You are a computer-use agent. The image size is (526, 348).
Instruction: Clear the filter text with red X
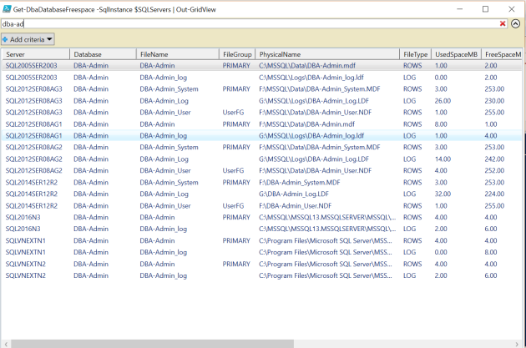[x=502, y=23]
